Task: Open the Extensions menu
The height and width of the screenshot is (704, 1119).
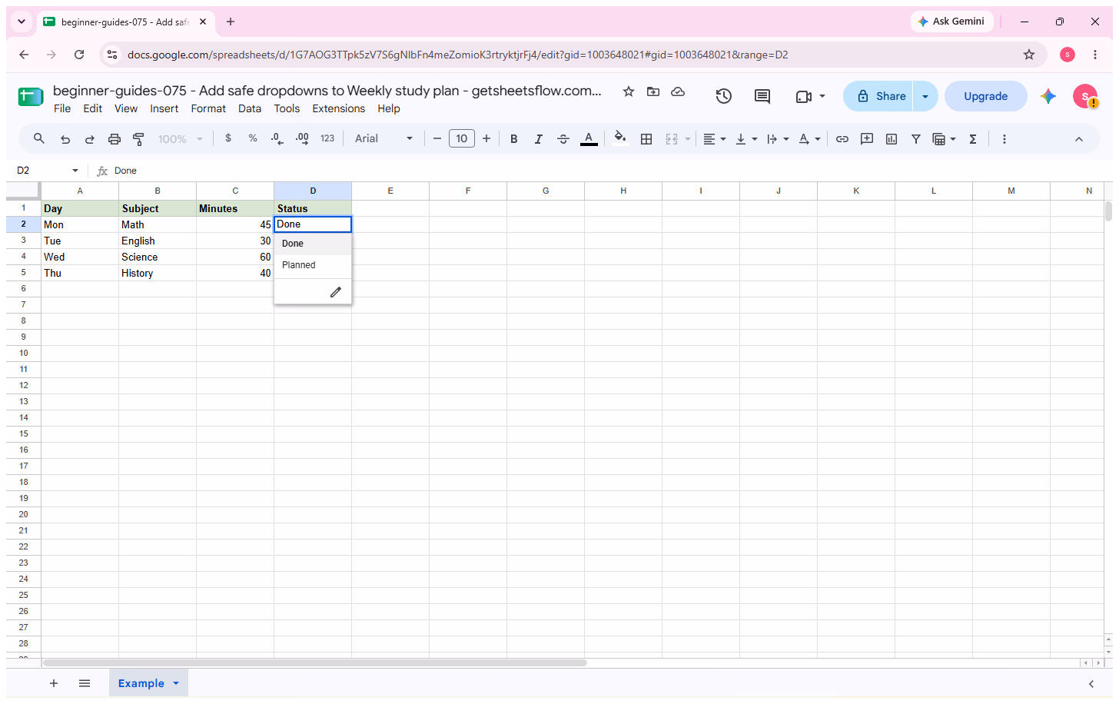Action: [339, 108]
